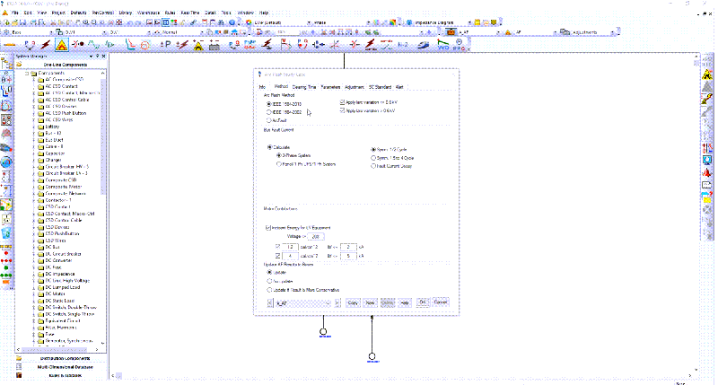Viewport: 718px width, 385px height.
Task: Toggle the Incident Energy for LV Equipment checkbox
Action: tap(268, 227)
